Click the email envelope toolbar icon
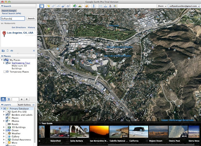Screen dimensions: 201x146 tap(100, 6)
